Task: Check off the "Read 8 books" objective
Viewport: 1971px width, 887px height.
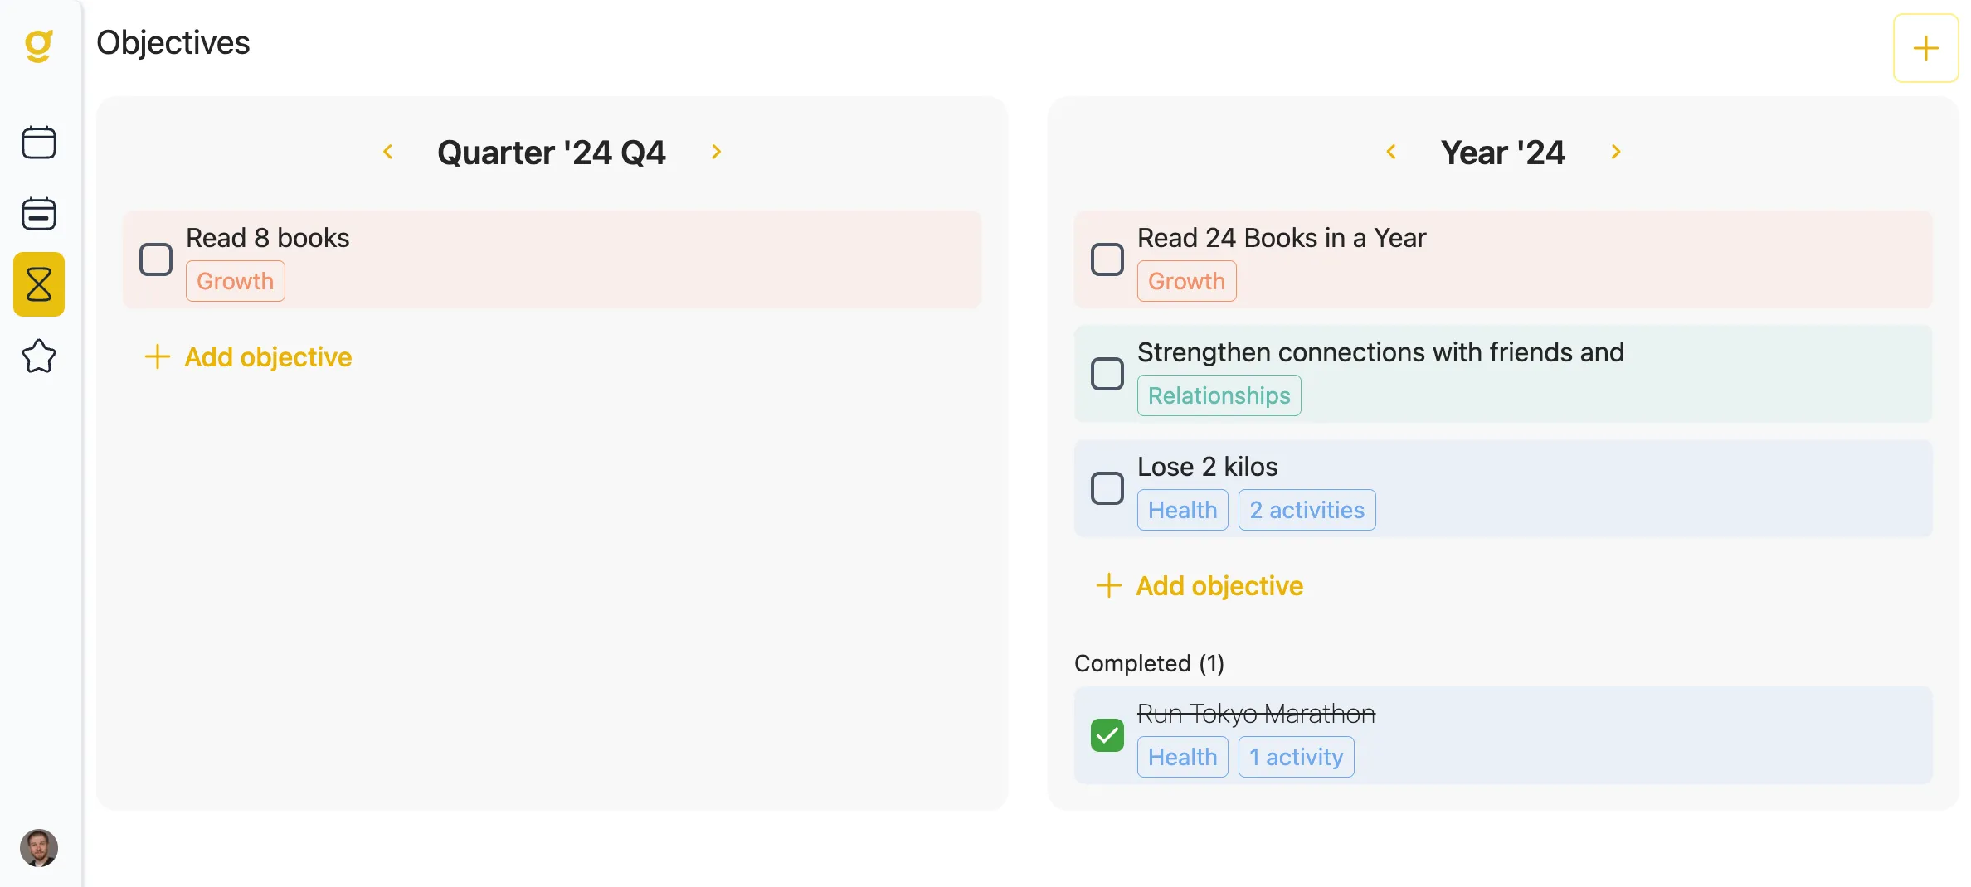Action: [x=155, y=259]
